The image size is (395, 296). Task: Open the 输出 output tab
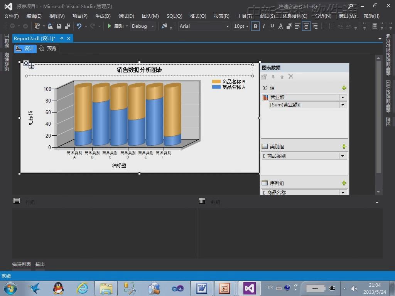(40, 264)
